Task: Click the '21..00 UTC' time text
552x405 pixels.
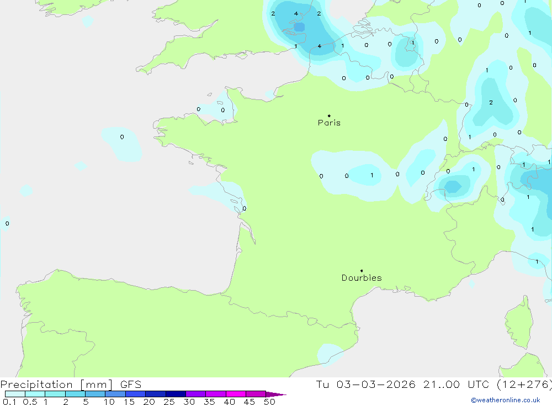Action: 457,384
